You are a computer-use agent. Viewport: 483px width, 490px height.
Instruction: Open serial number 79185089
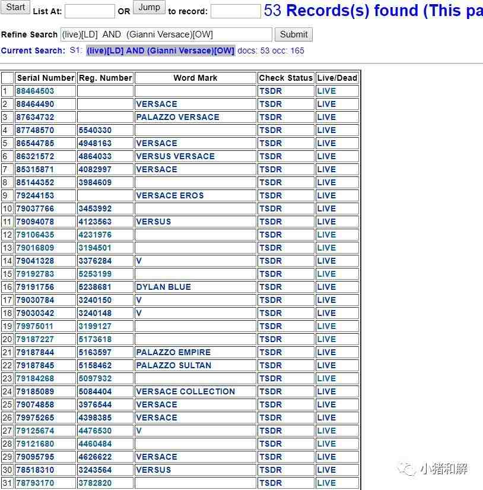click(x=35, y=391)
